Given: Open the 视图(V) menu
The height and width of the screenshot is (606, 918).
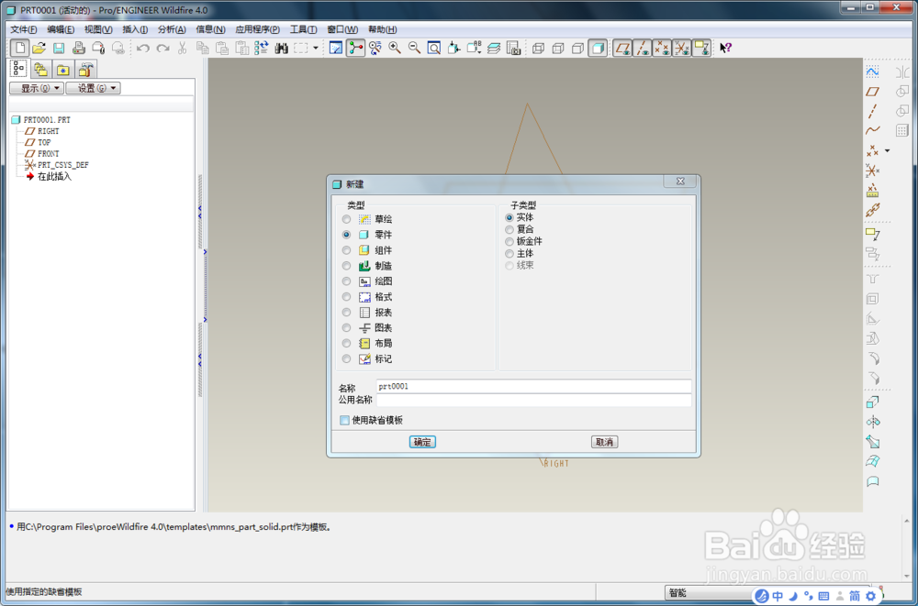Looking at the screenshot, I should coord(98,29).
